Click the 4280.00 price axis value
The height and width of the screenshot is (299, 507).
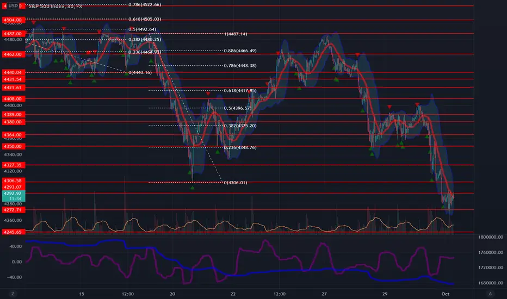pyautogui.click(x=13, y=204)
